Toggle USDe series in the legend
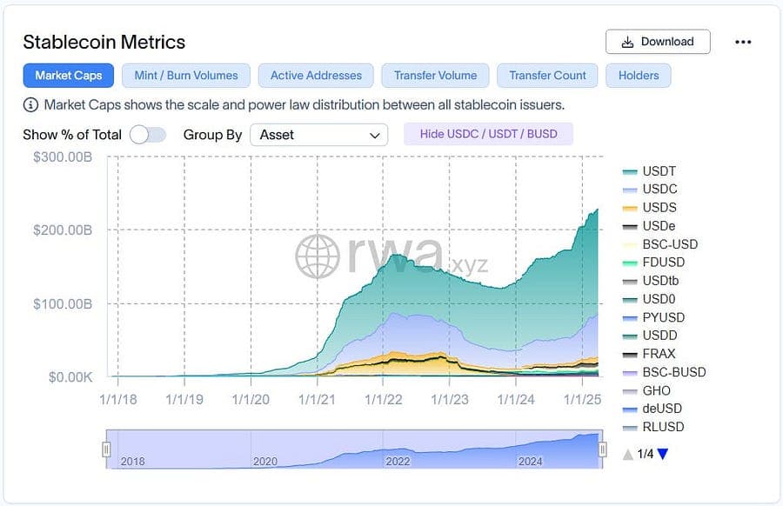 coord(649,226)
